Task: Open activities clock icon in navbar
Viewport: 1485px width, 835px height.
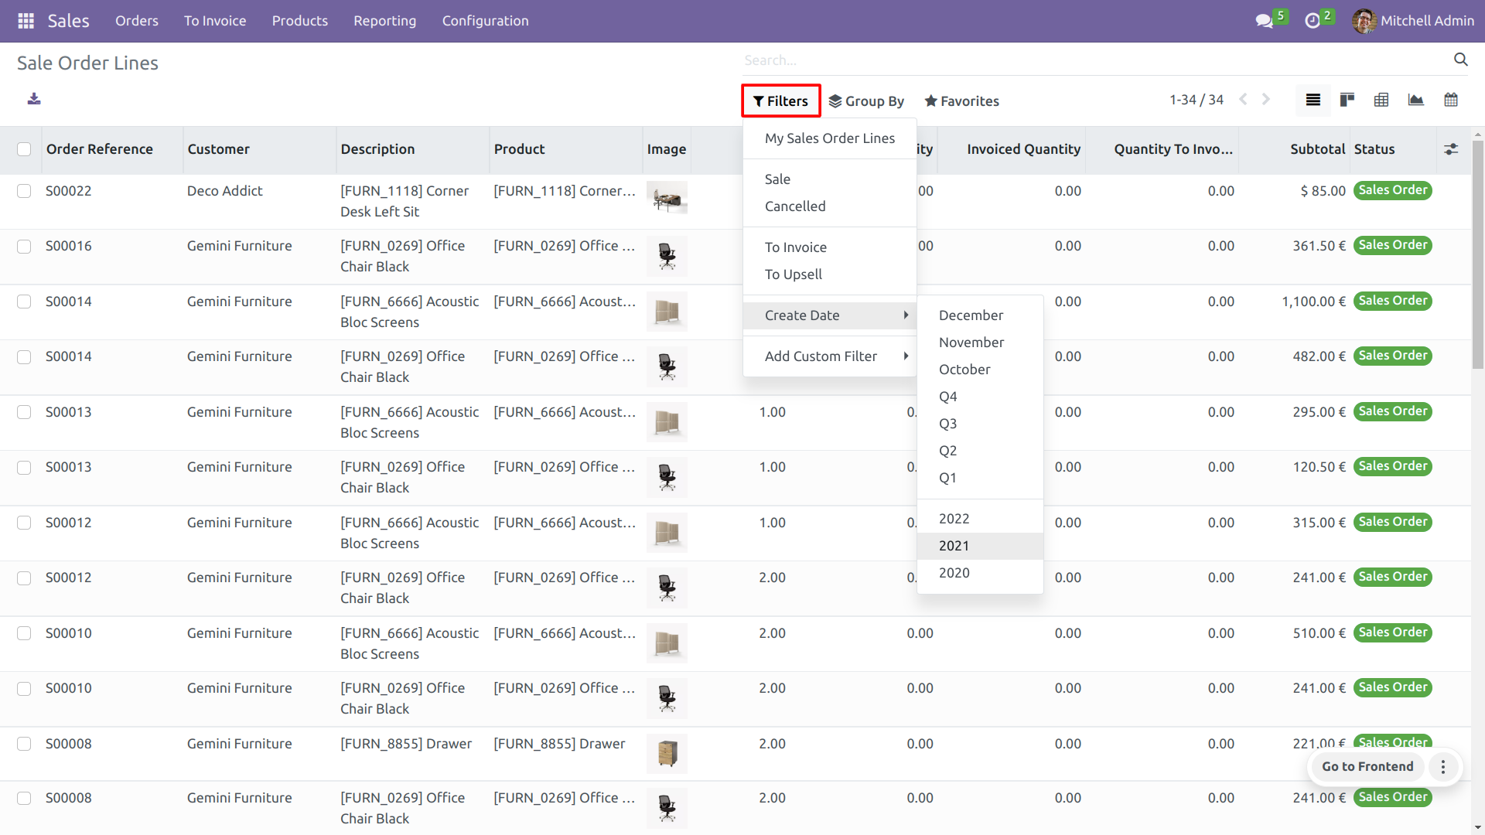Action: [1313, 21]
